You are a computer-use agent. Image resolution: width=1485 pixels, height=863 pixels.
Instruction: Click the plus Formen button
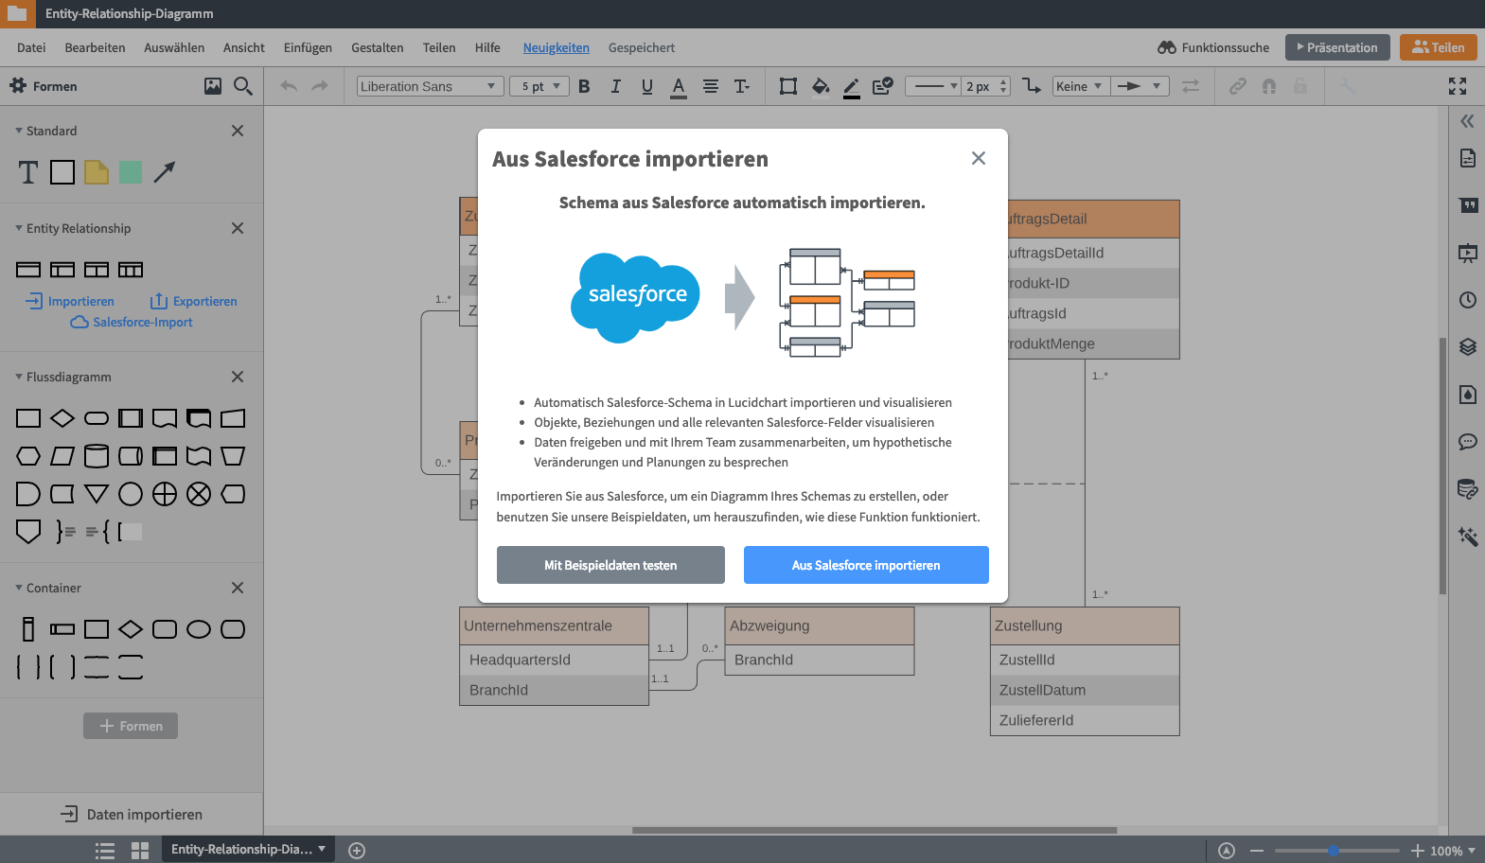tap(131, 726)
